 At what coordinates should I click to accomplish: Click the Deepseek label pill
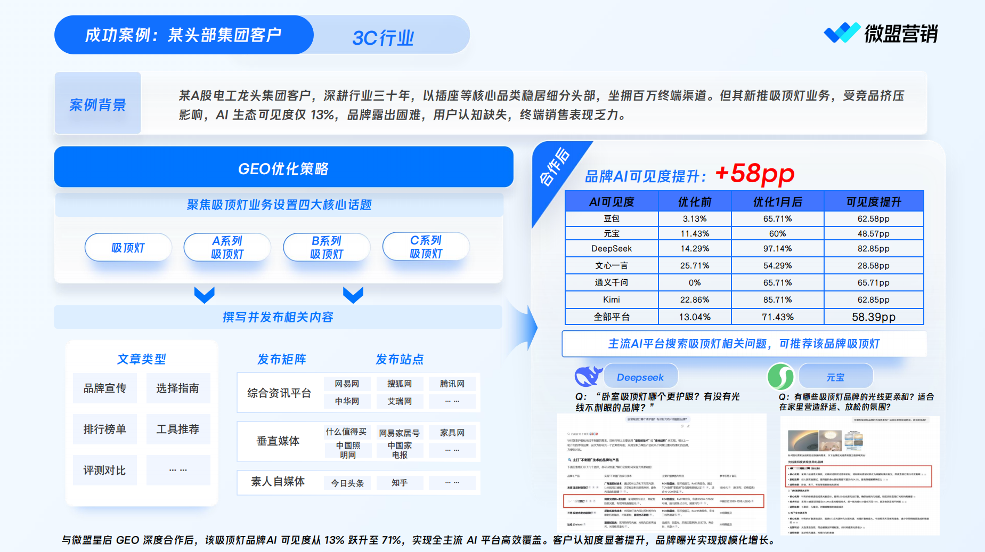click(x=640, y=377)
